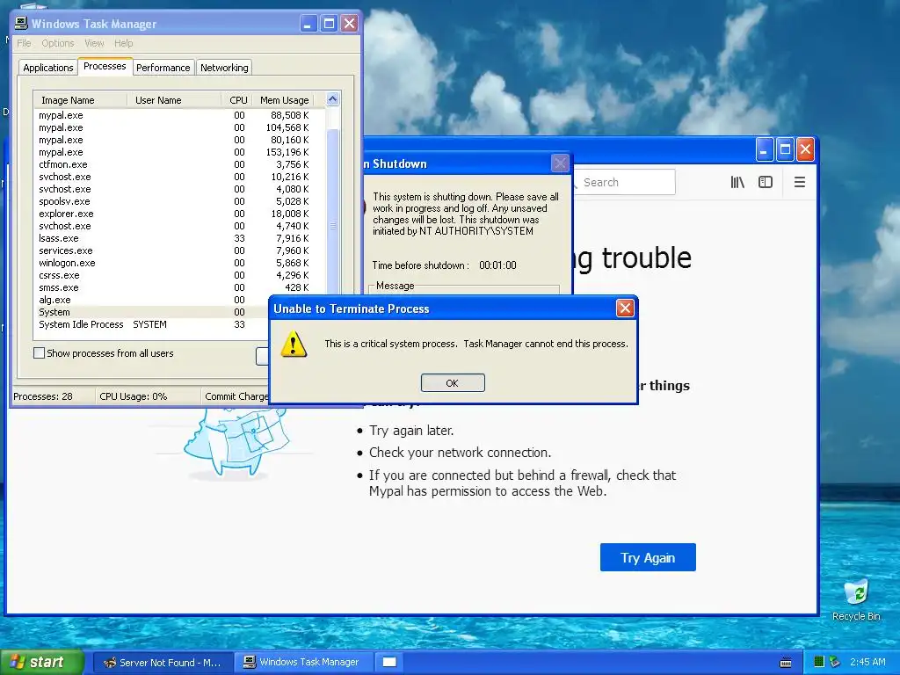Viewport: 900px width, 675px height.
Task: Open the Recycle Bin desktop icon
Action: tap(856, 600)
